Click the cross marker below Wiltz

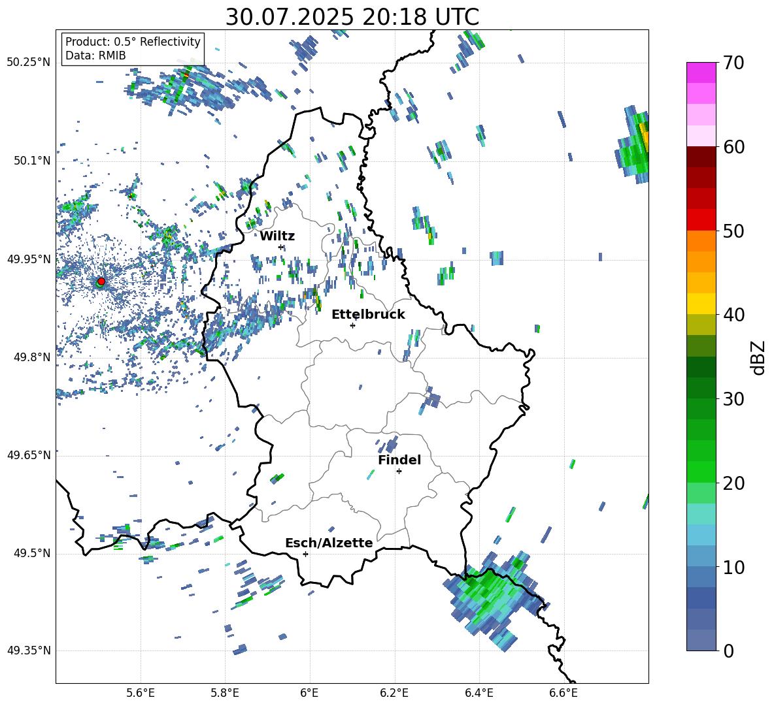[x=281, y=247]
